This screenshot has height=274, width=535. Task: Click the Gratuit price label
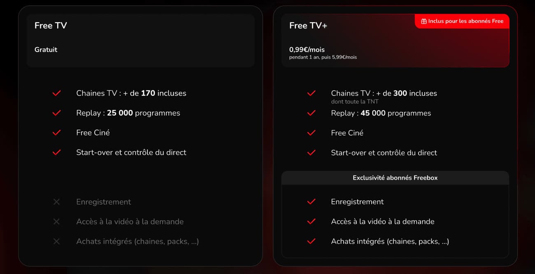46,50
